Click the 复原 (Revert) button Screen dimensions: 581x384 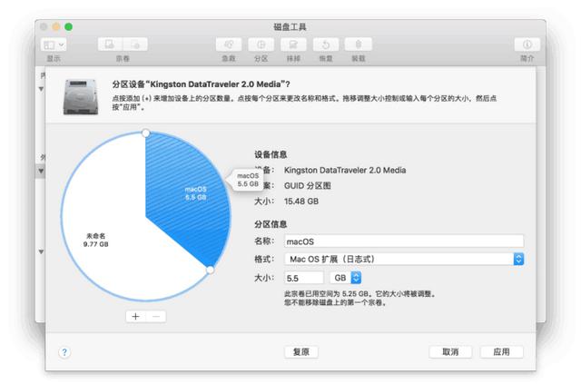click(x=301, y=351)
